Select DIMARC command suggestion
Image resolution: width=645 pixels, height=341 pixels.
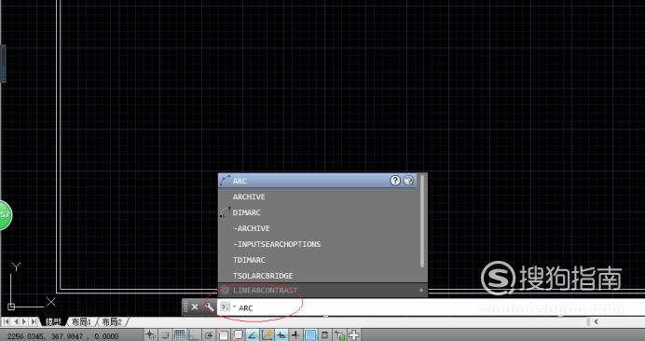tap(317, 212)
